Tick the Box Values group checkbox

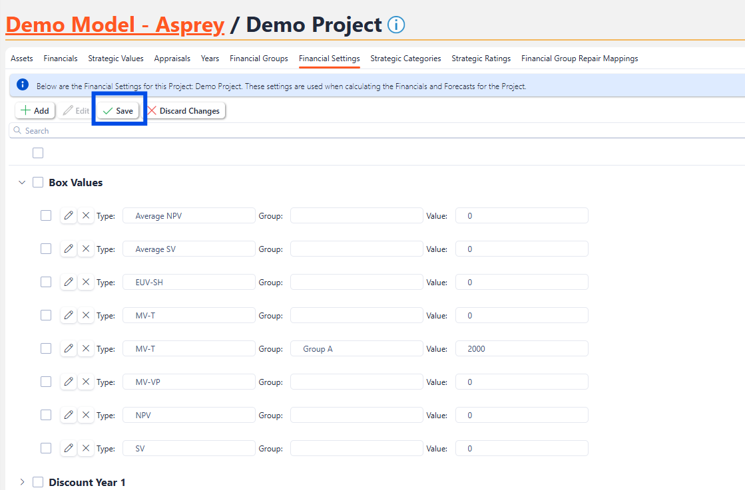click(38, 182)
